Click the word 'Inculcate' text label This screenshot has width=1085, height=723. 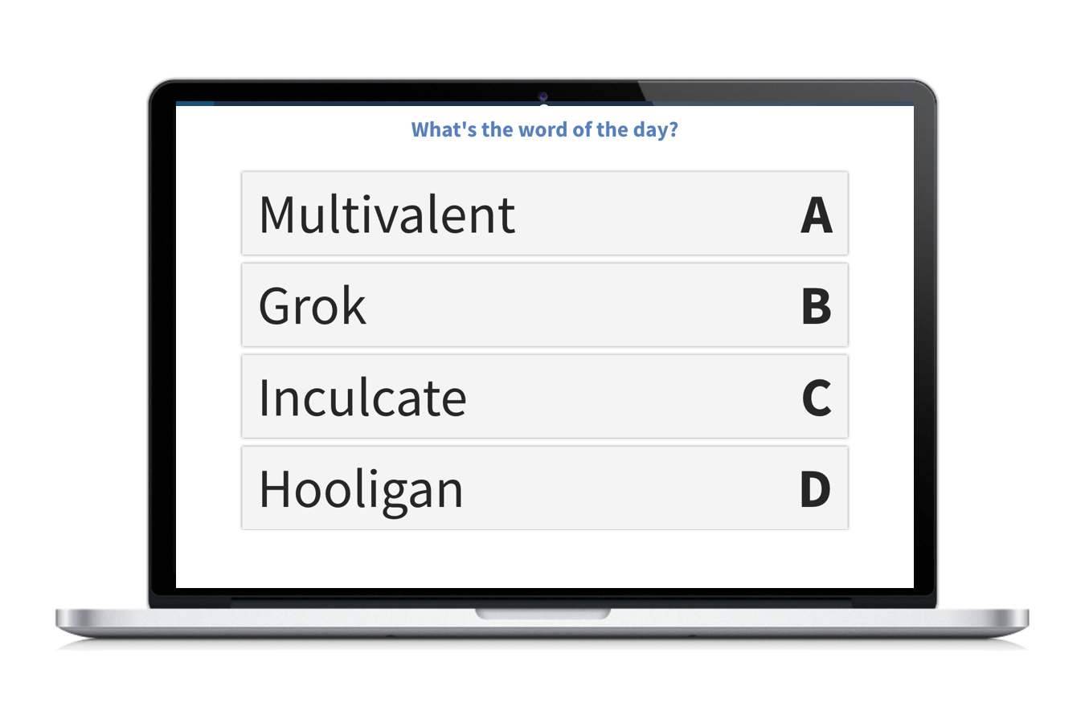click(x=362, y=397)
